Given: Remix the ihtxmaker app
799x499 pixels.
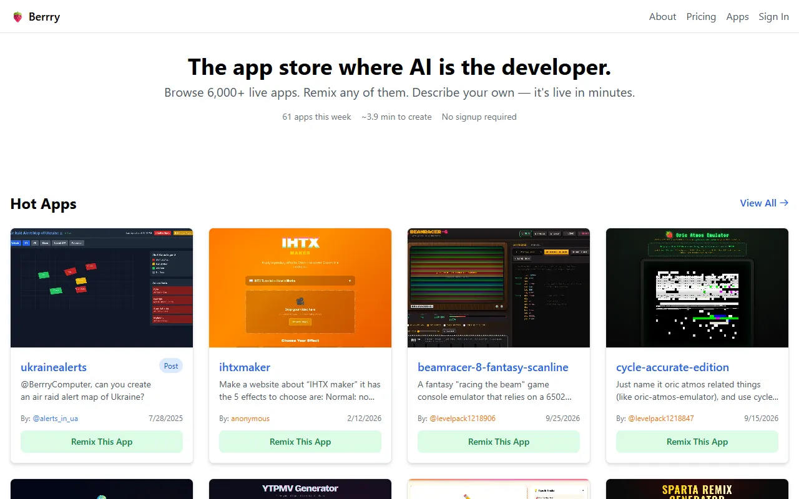Looking at the screenshot, I should tap(300, 442).
